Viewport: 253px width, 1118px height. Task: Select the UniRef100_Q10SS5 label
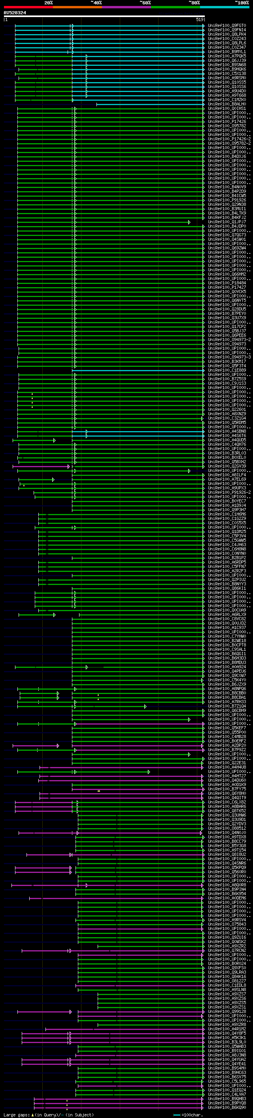(227, 82)
